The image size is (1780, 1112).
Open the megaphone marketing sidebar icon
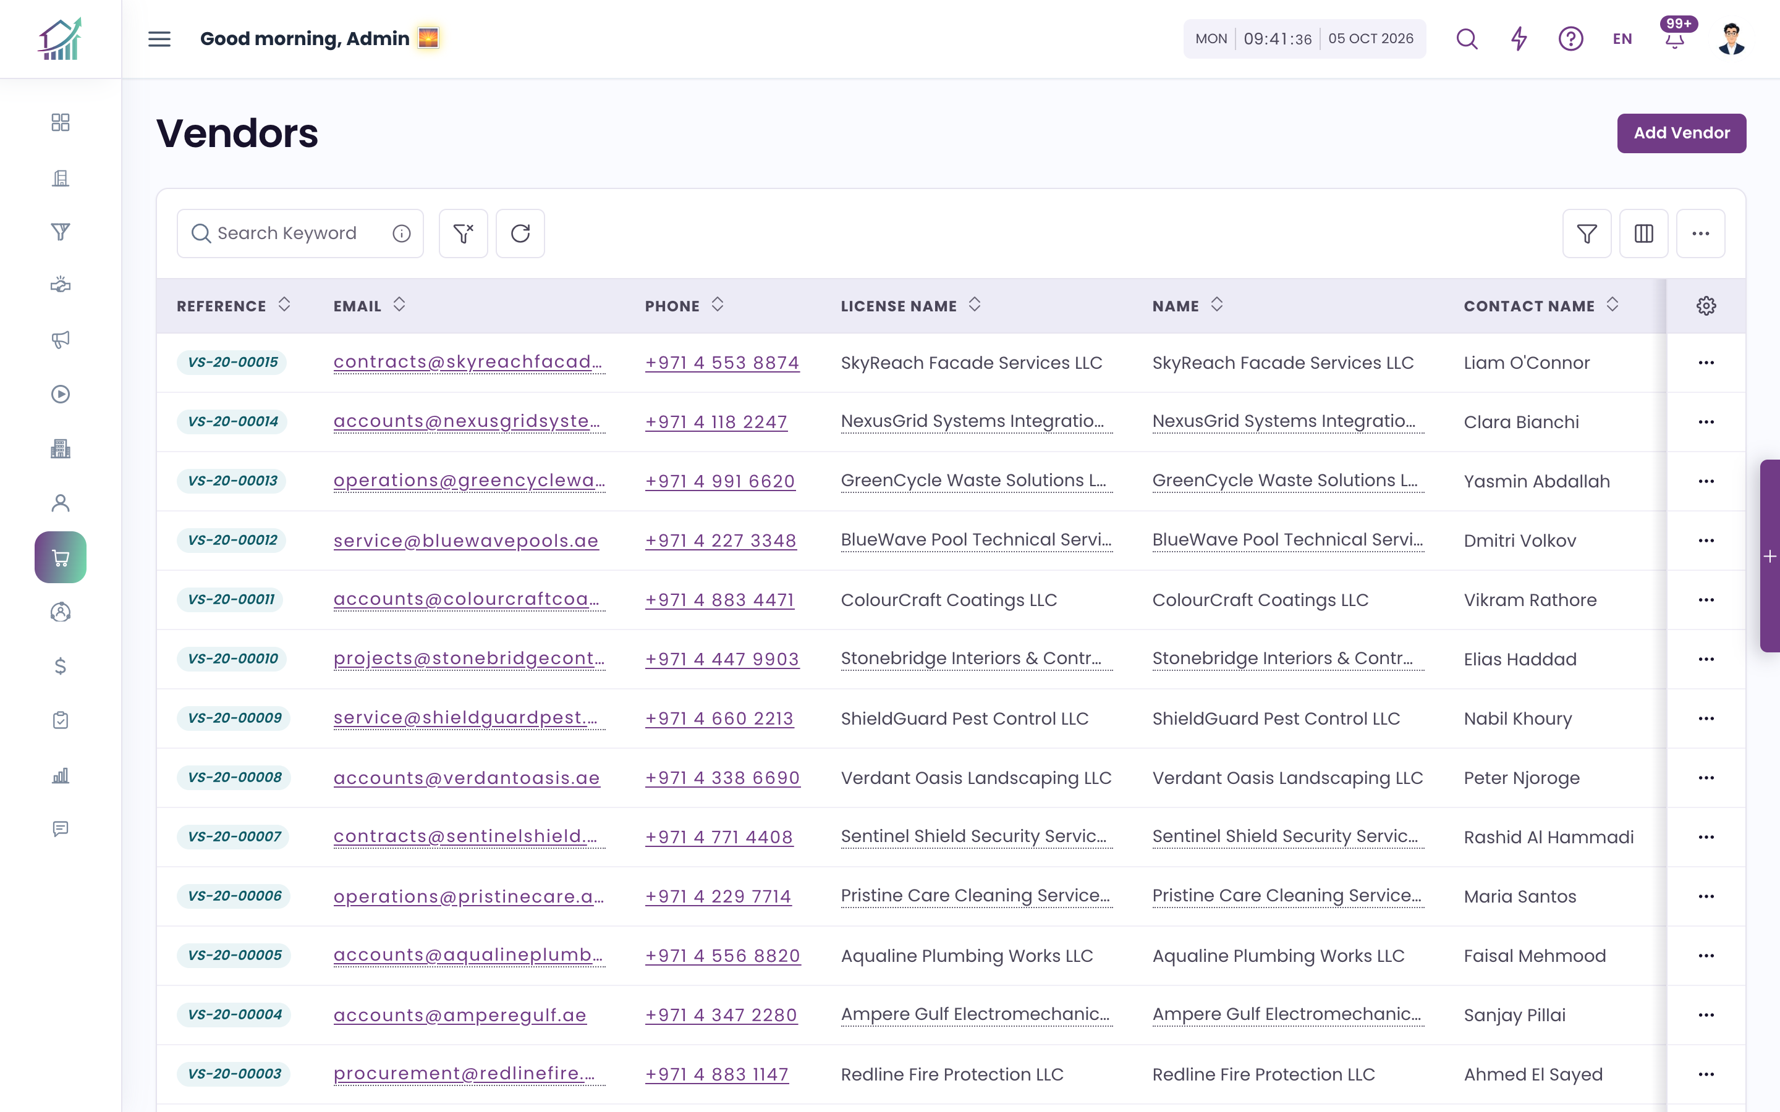(x=61, y=339)
